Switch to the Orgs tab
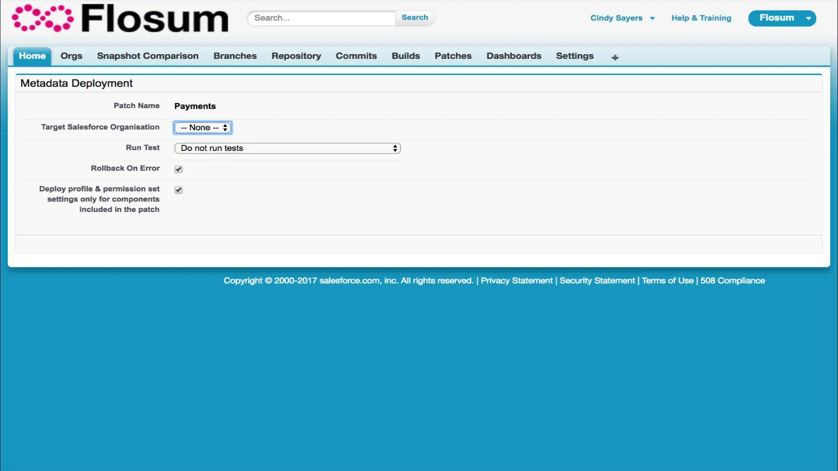 71,56
